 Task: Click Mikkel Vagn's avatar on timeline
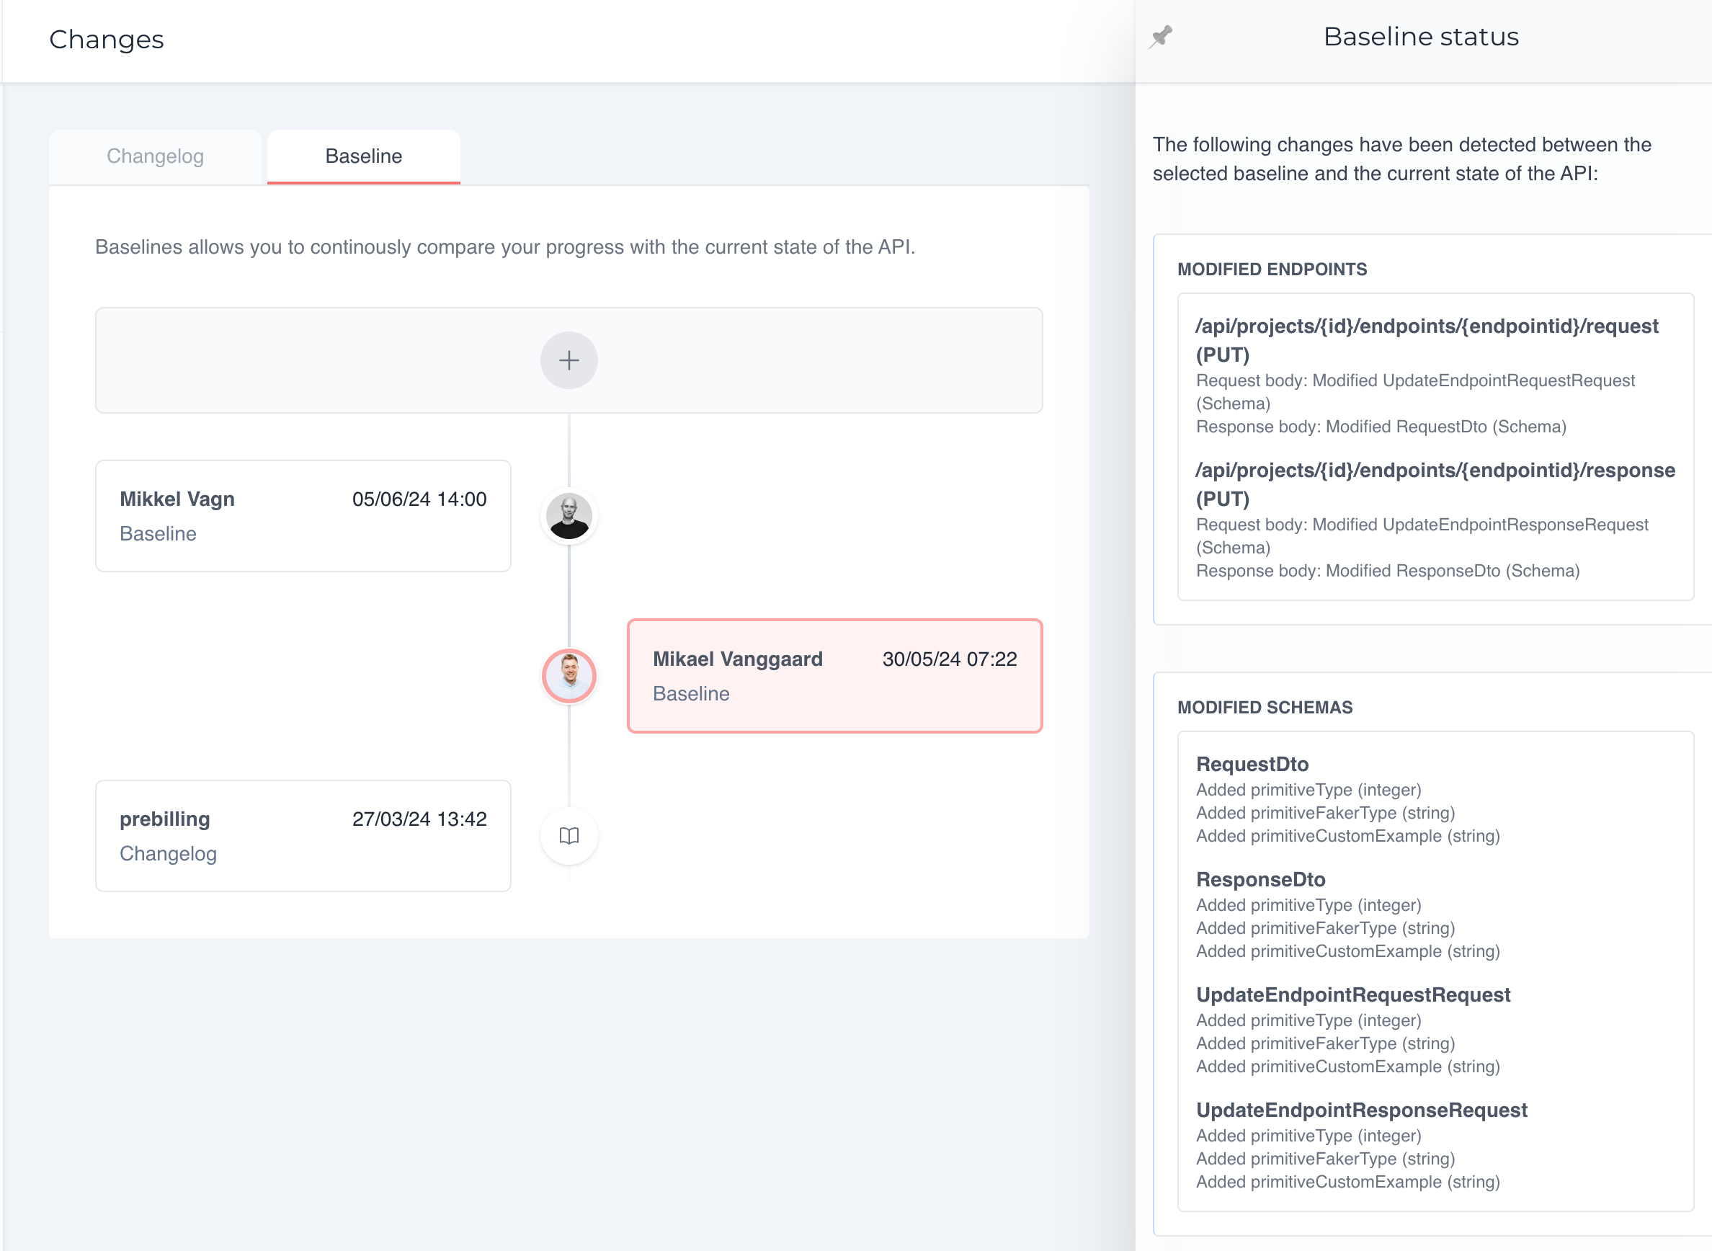pyautogui.click(x=569, y=517)
